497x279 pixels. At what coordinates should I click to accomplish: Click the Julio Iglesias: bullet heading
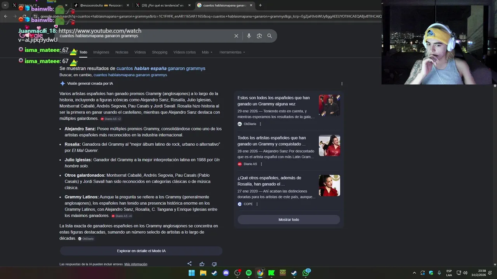(78, 160)
